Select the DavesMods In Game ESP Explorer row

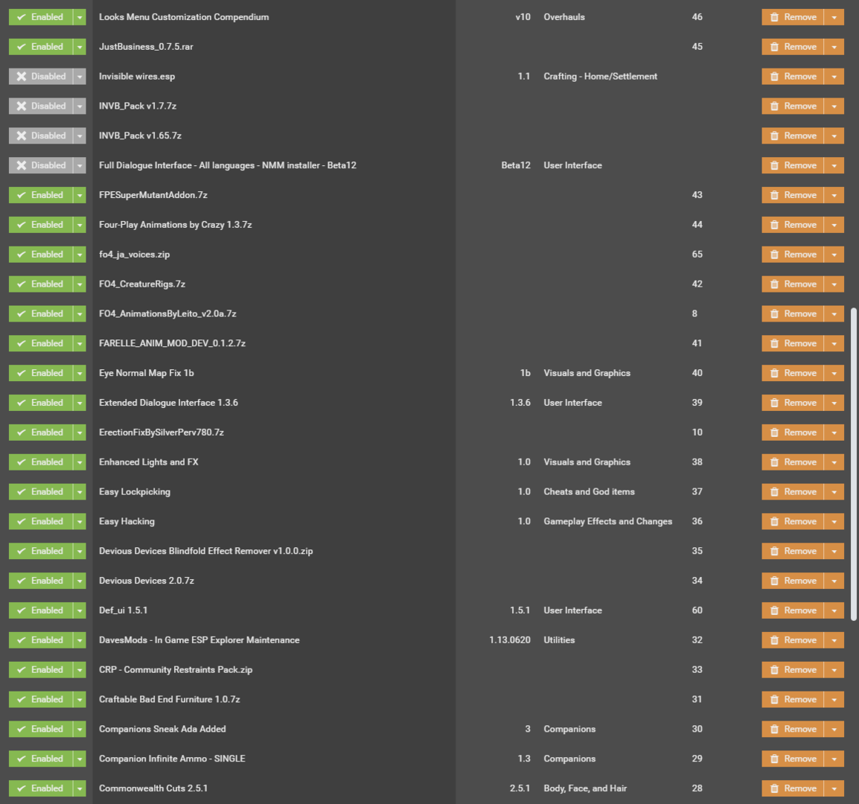click(x=429, y=639)
